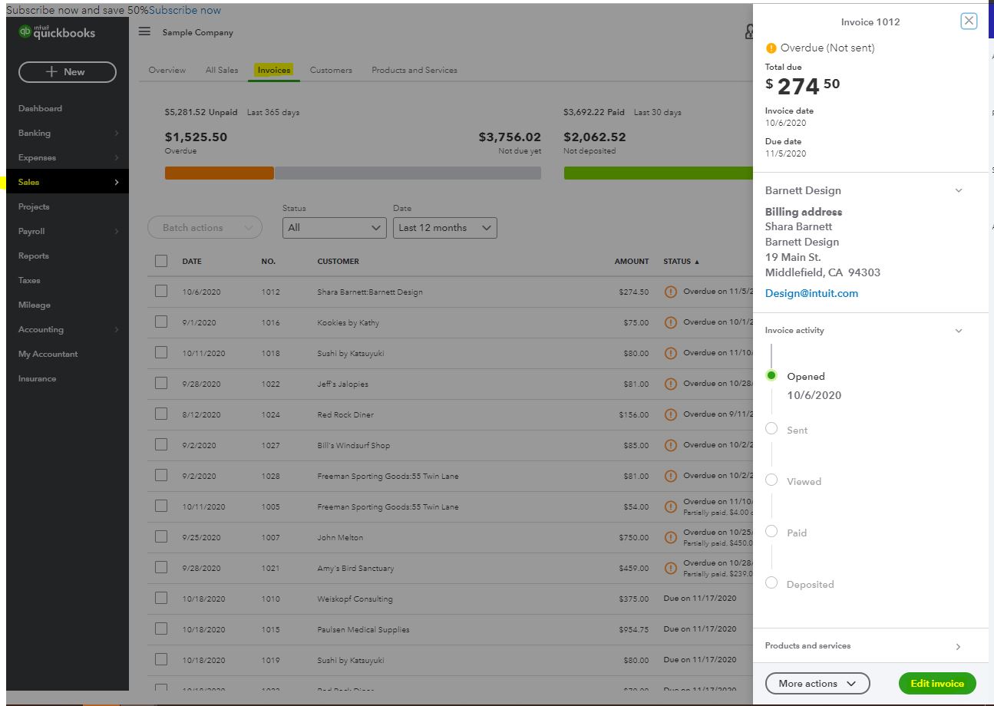The image size is (994, 706).
Task: Open the More actions dropdown
Action: coord(817,683)
